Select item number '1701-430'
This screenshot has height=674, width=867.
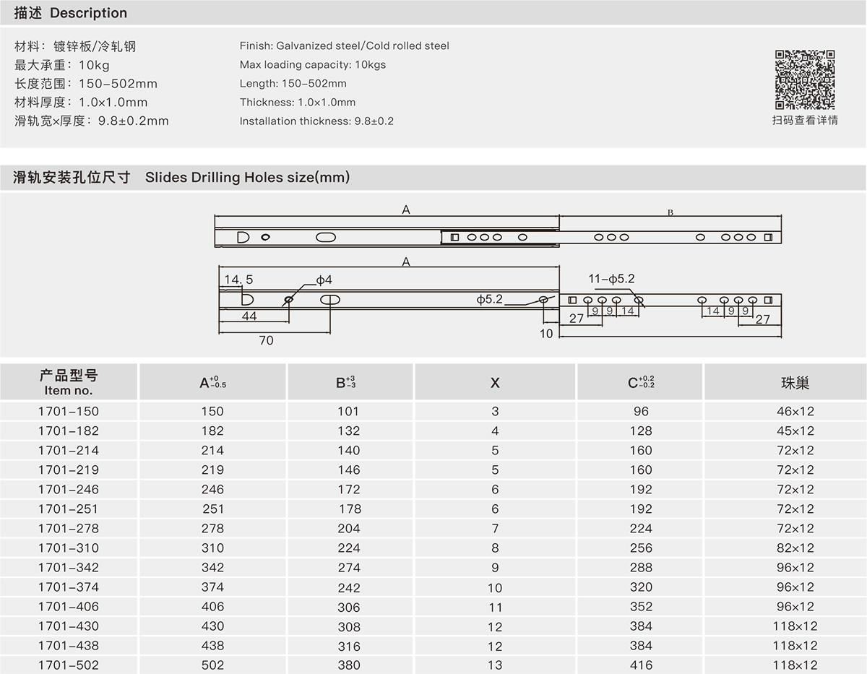[x=69, y=626]
